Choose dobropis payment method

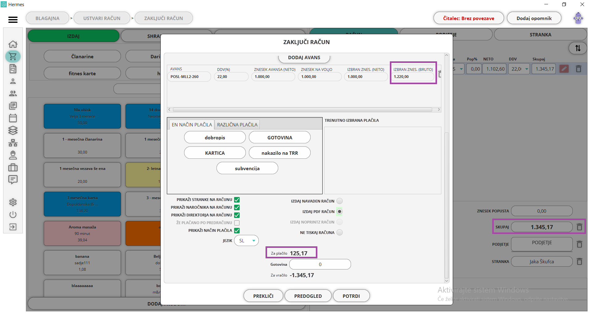tap(215, 137)
